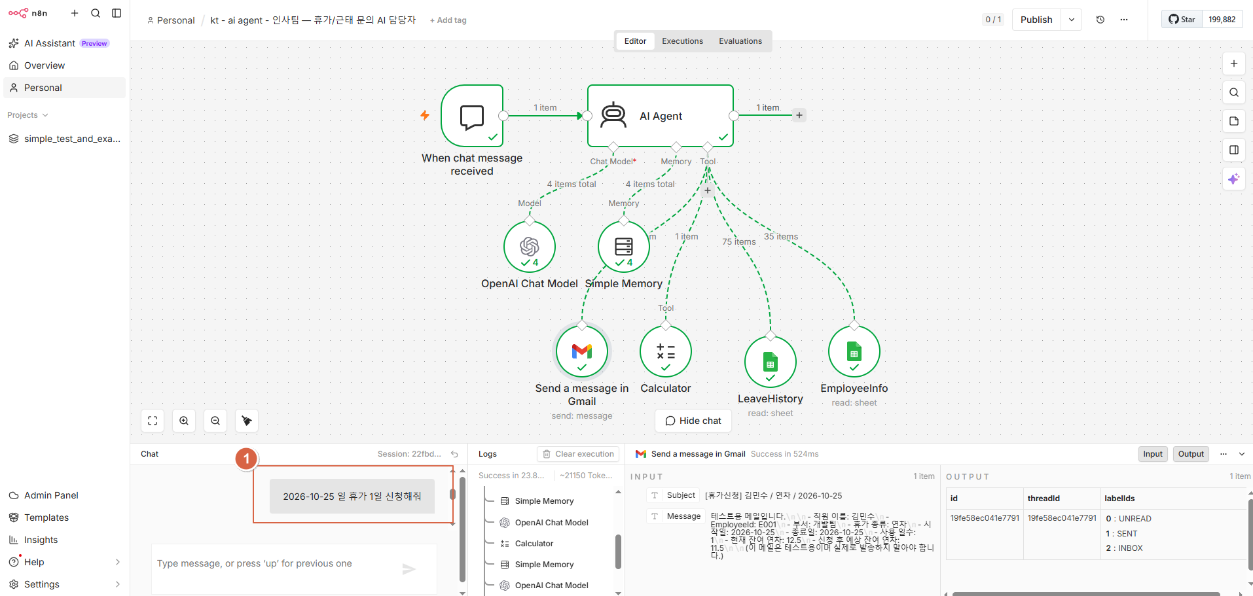Viewport: 1253px width, 596px height.
Task: Click Clear execution in Logs
Action: coord(578,454)
